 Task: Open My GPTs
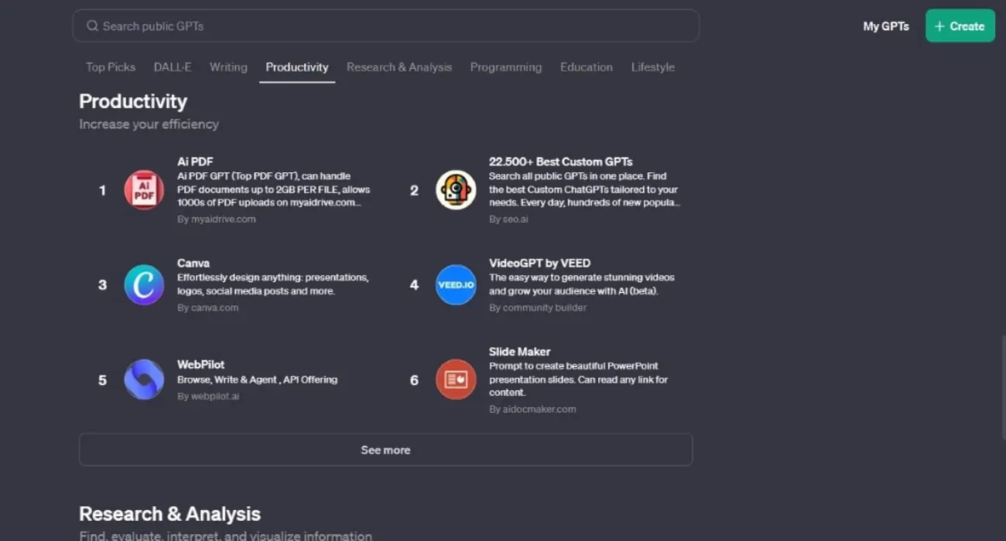coord(886,26)
